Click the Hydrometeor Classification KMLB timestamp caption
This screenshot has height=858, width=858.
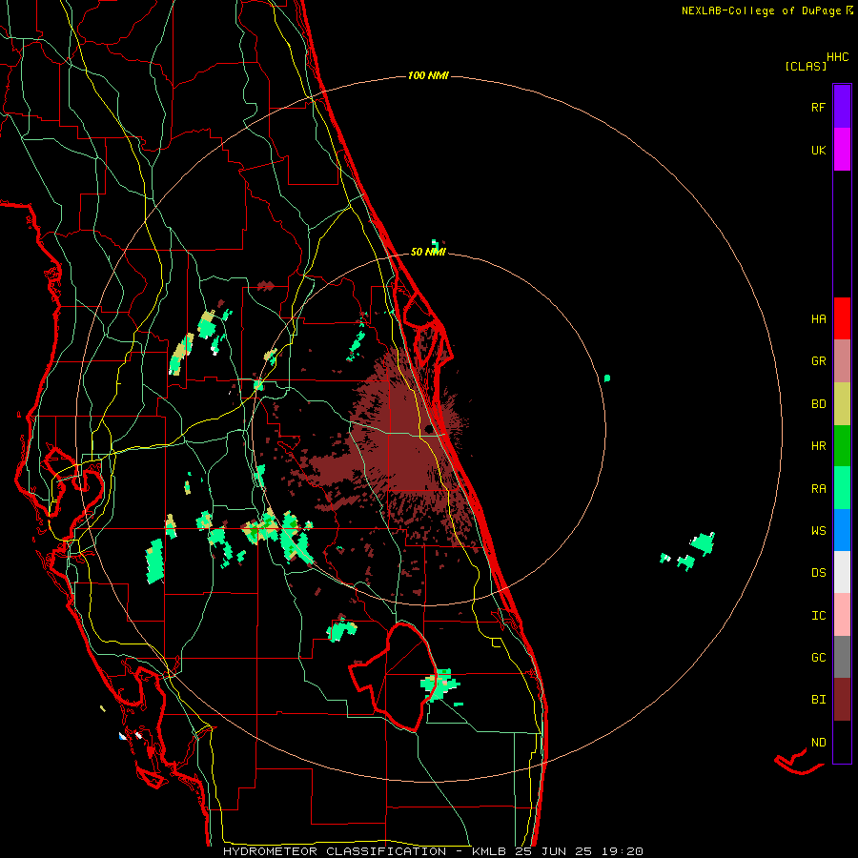click(433, 851)
